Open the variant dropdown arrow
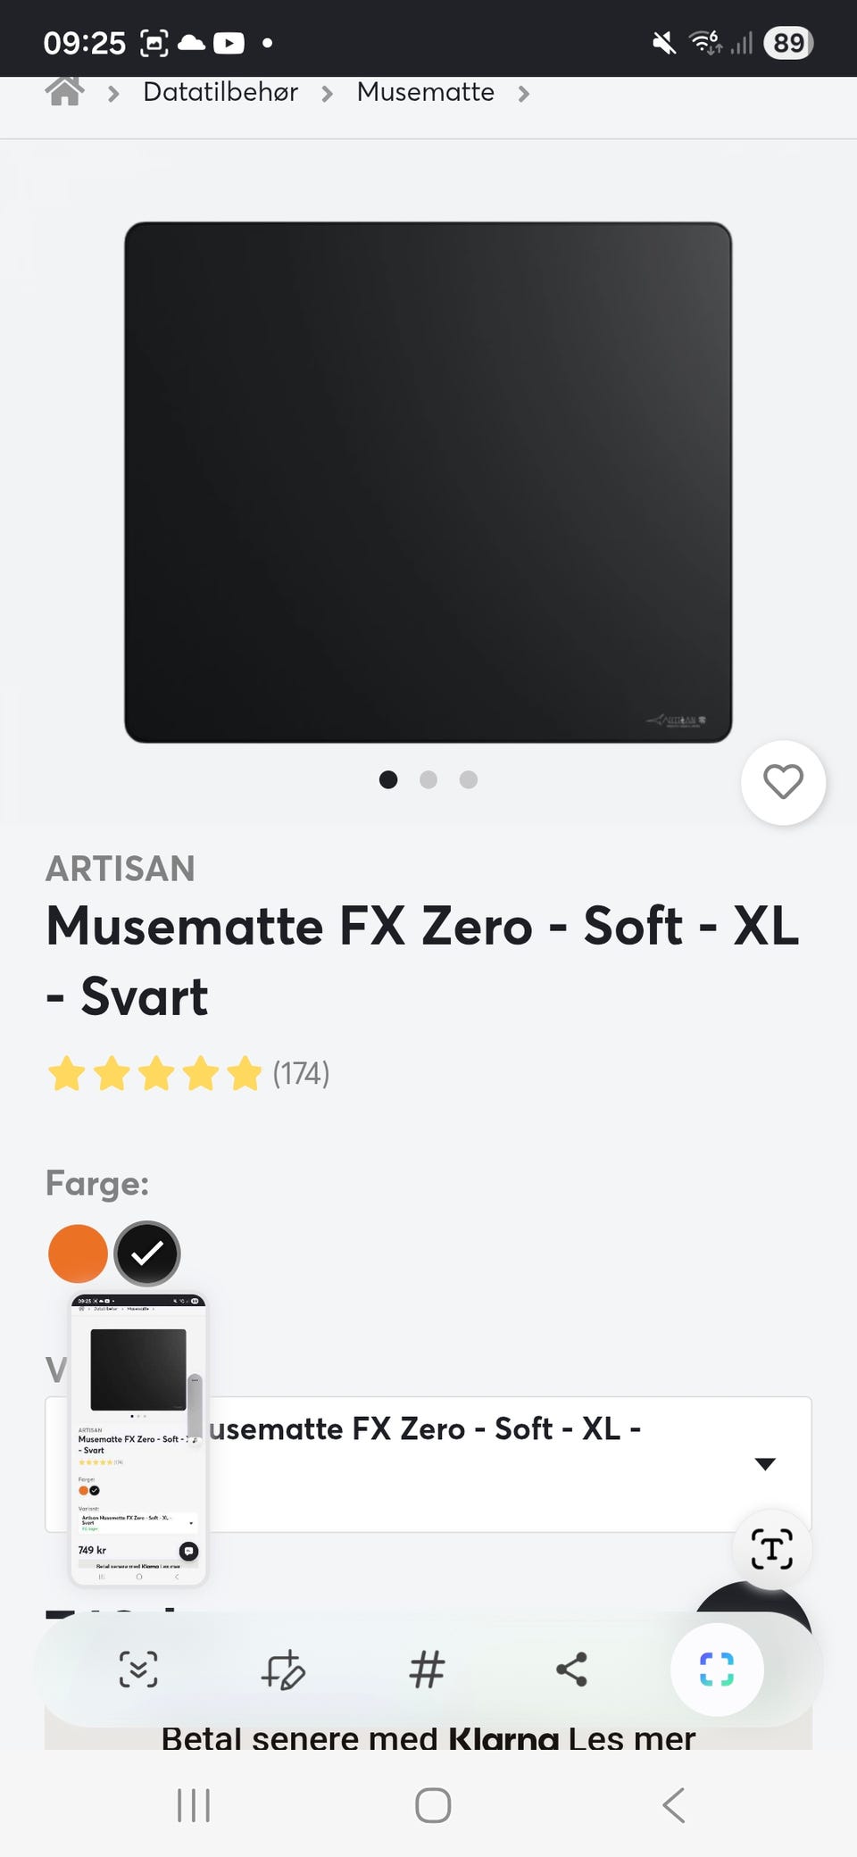The width and height of the screenshot is (857, 1857). point(765,1463)
